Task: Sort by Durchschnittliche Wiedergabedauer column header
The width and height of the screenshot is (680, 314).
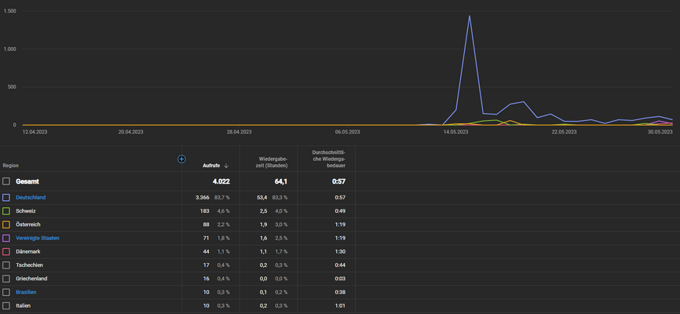Action: click(329, 159)
